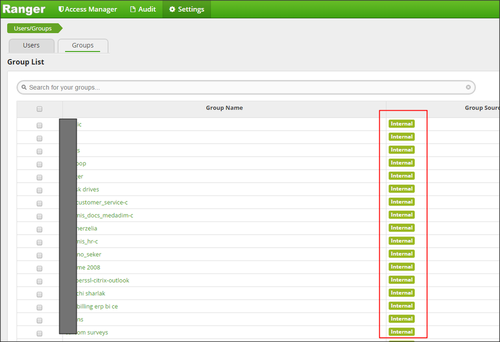Check the box for the sk drives row
This screenshot has height=342, width=500.
39,190
